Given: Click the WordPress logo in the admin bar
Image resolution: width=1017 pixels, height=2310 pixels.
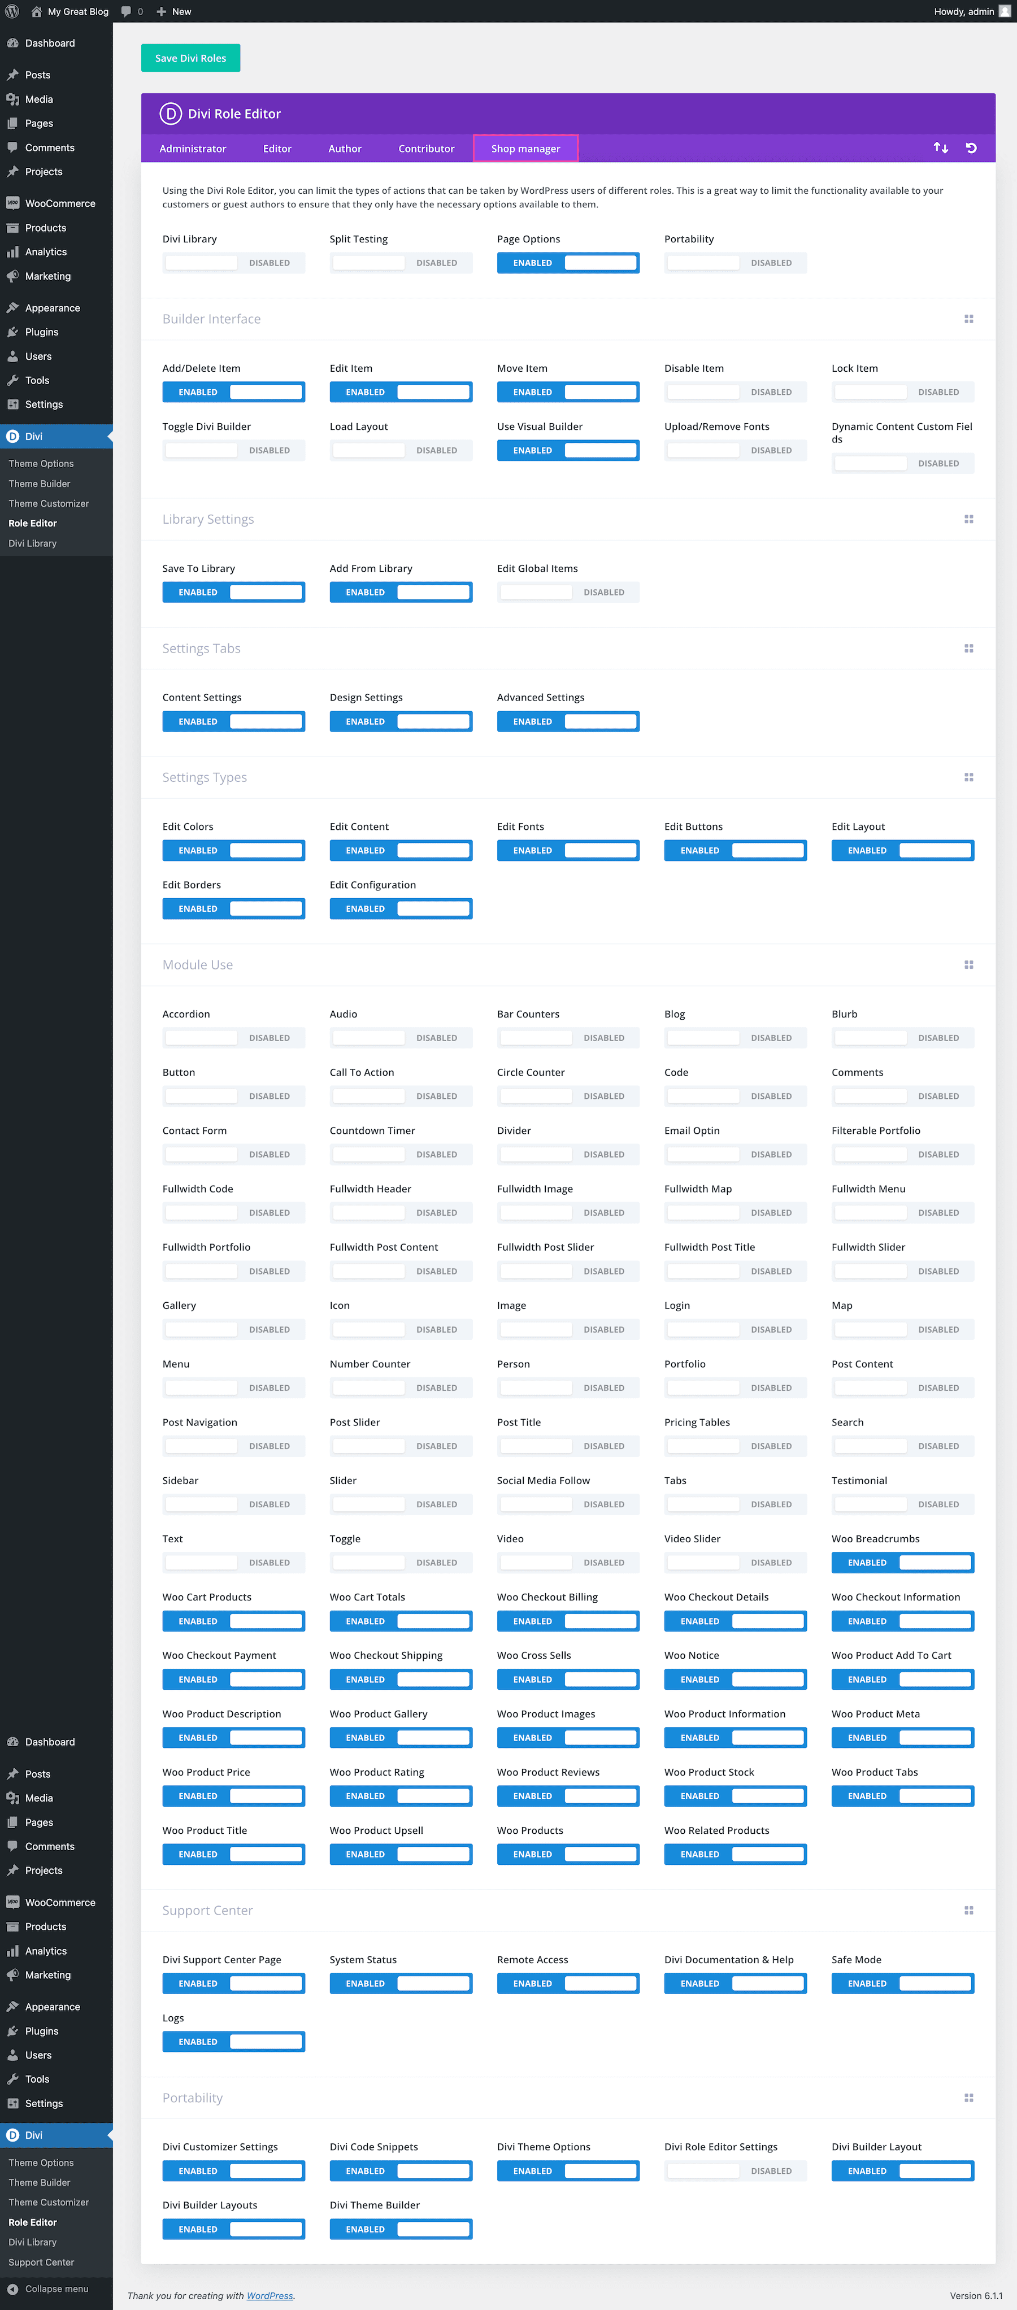Looking at the screenshot, I should (x=12, y=12).
